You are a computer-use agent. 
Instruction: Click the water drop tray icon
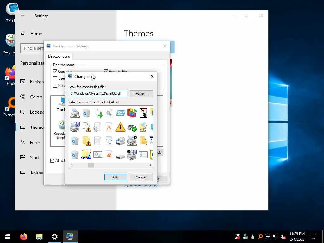[252, 237]
